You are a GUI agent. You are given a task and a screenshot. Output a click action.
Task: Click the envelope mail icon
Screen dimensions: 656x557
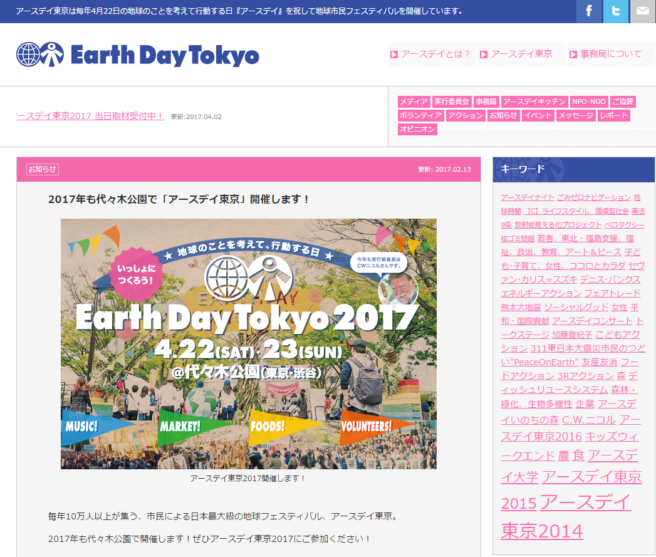643,11
